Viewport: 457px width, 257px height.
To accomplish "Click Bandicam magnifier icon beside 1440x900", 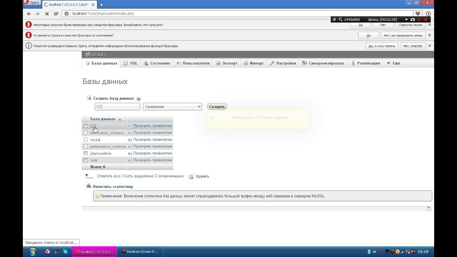I will 340,20.
